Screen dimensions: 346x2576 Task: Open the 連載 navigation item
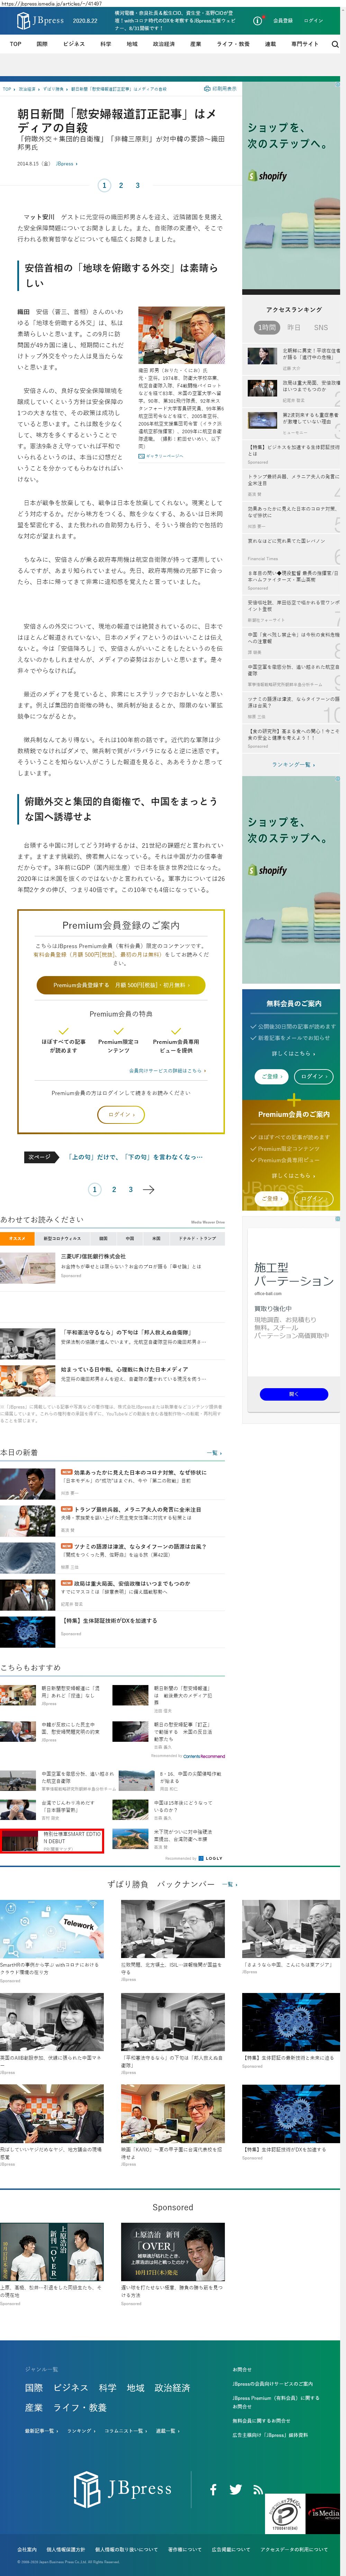click(270, 44)
